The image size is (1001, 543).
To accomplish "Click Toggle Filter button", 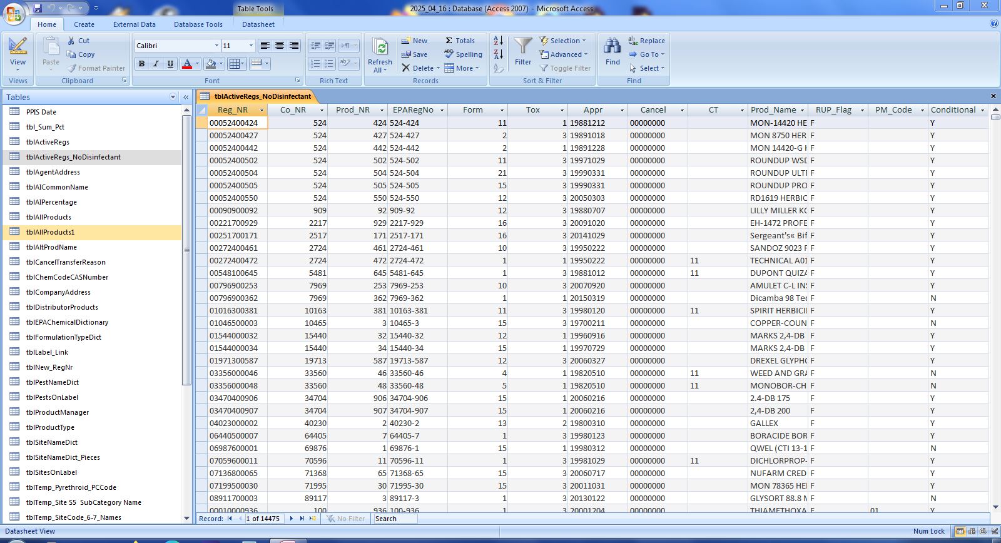I will click(x=565, y=68).
